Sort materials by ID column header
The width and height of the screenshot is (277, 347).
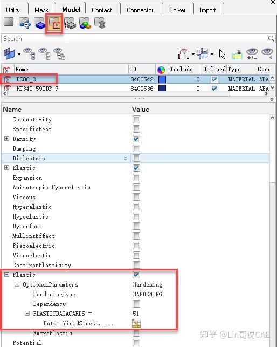[142, 69]
